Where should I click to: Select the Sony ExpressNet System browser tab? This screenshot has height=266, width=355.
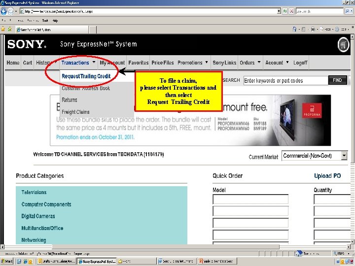point(52,30)
